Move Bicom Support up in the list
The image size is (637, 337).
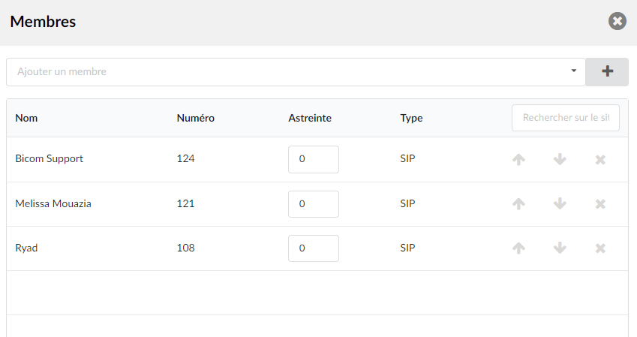coord(518,159)
